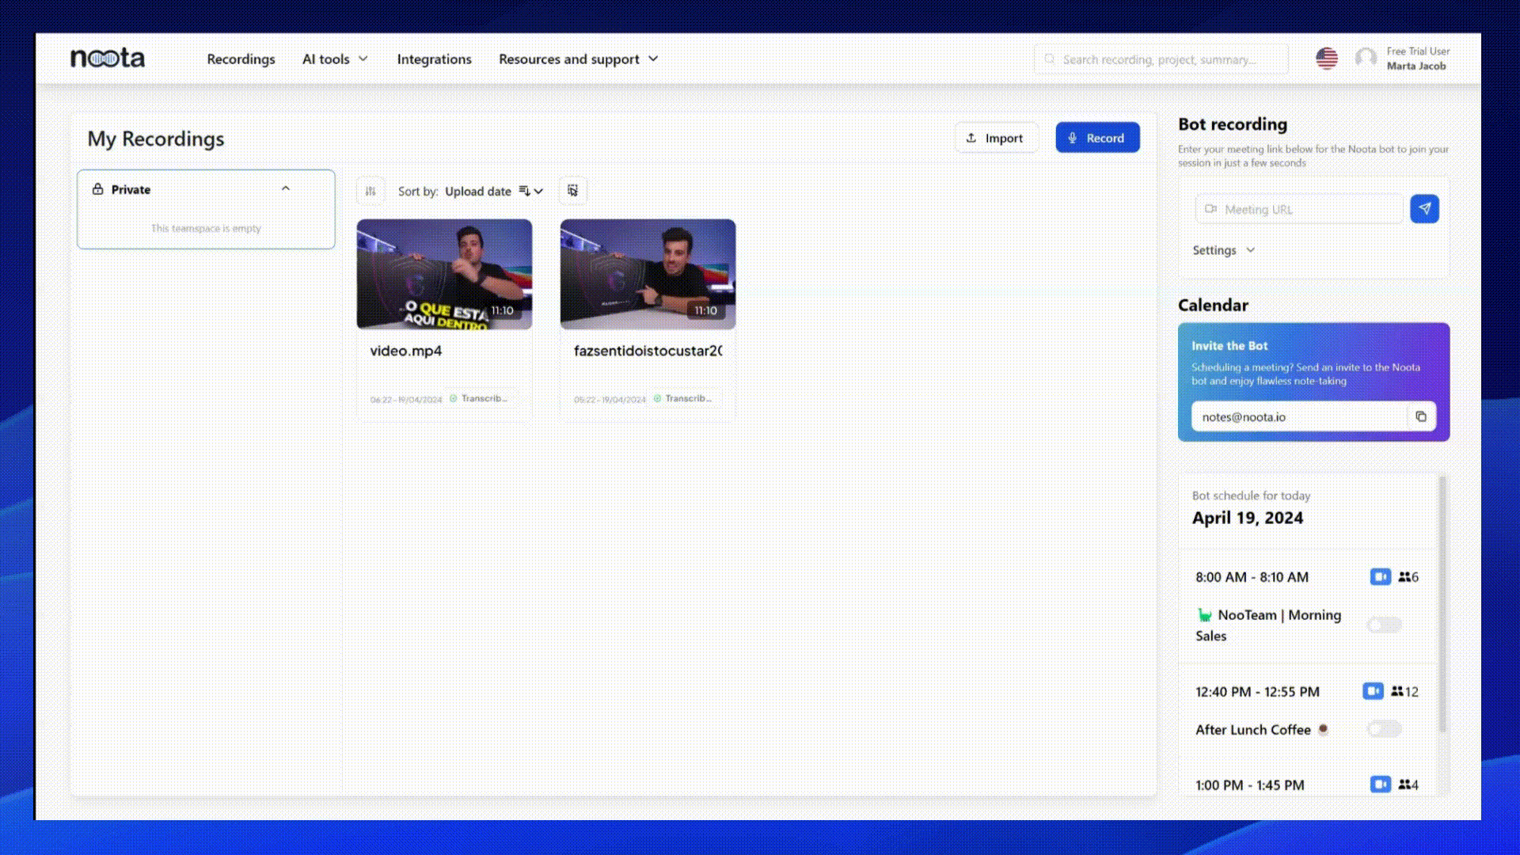The image size is (1520, 855).
Task: Click the Import button
Action: click(x=995, y=138)
